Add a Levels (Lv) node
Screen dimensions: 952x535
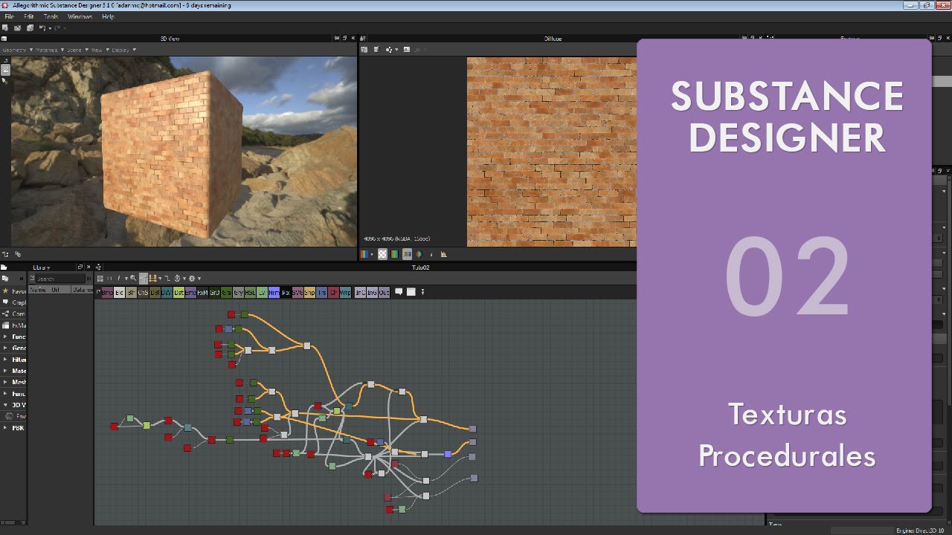tap(263, 293)
